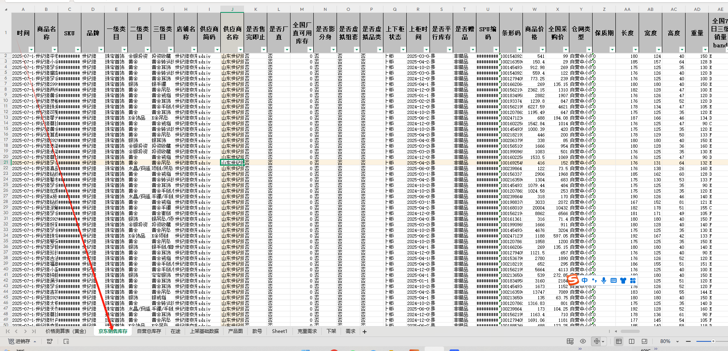Screen dimensions: 728x351
Task: Open the Sogou toolbox grid icon
Action: coord(633,280)
